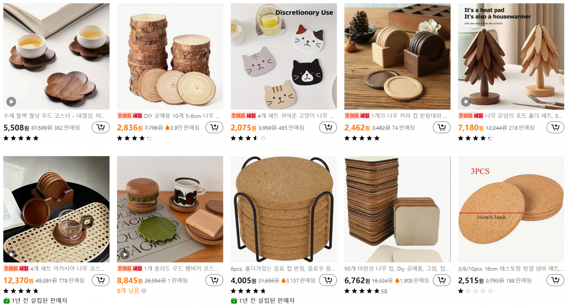Screen dimensions: 567x307
Task: Open the stacked wood slices image
Action: coord(170,56)
